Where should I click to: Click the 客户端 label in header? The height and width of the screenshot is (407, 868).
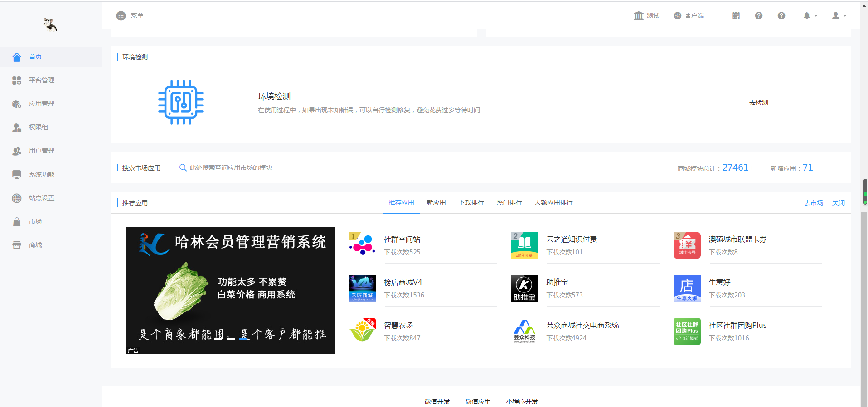(x=694, y=16)
